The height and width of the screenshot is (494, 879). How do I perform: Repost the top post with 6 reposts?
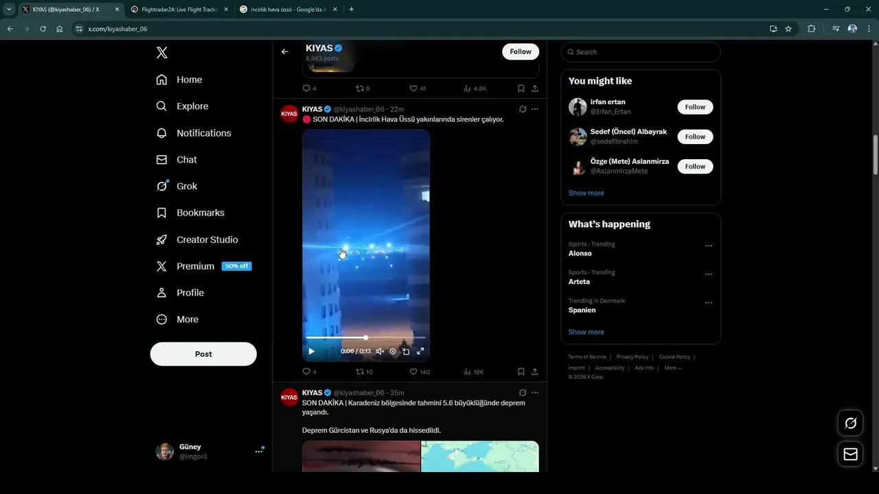click(x=362, y=89)
